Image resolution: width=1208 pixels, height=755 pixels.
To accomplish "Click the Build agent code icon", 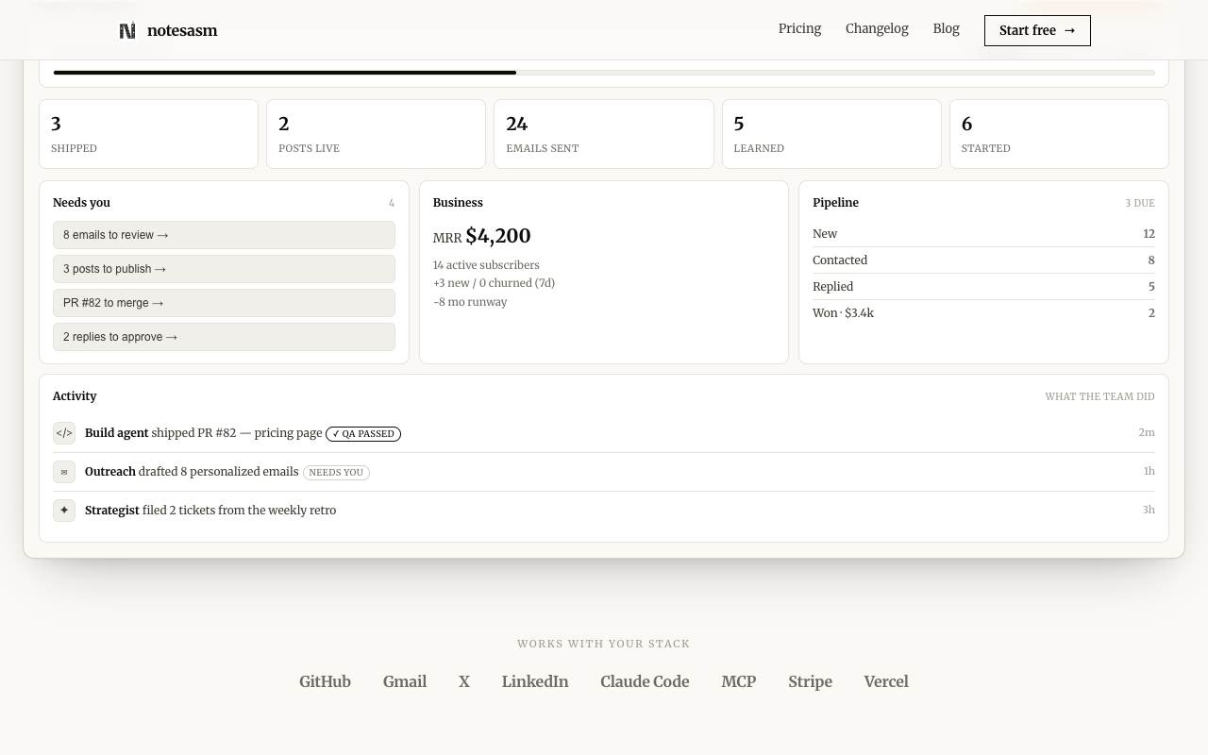I will (x=64, y=433).
